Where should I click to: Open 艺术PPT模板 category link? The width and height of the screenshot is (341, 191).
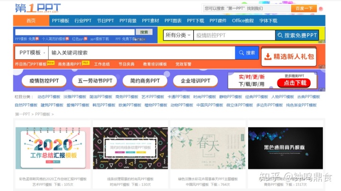tap(153, 97)
